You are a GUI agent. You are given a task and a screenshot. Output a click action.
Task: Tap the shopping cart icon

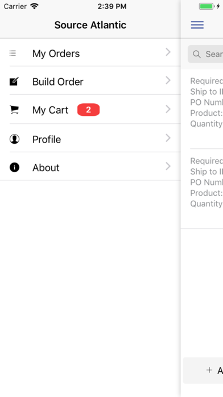coord(14,110)
